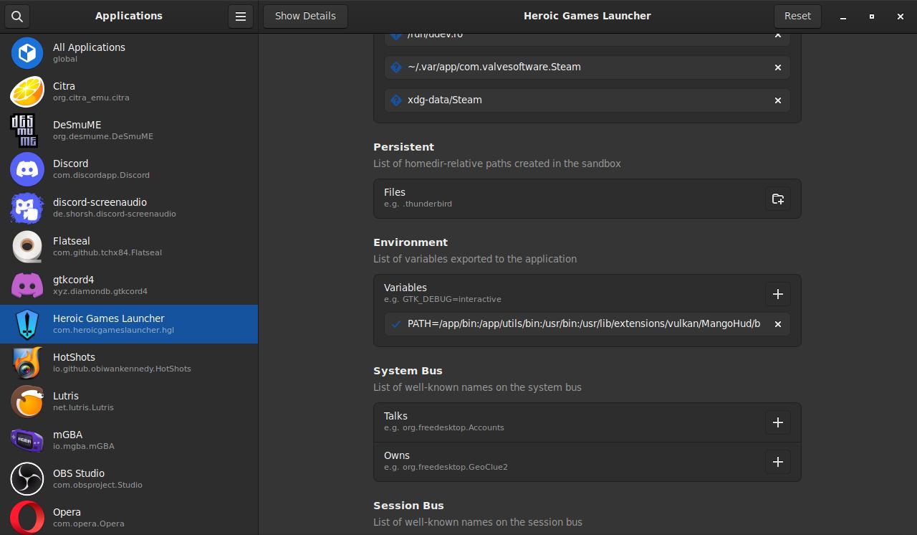Image resolution: width=917 pixels, height=535 pixels.
Task: Select Citra in the application list
Action: (x=129, y=92)
